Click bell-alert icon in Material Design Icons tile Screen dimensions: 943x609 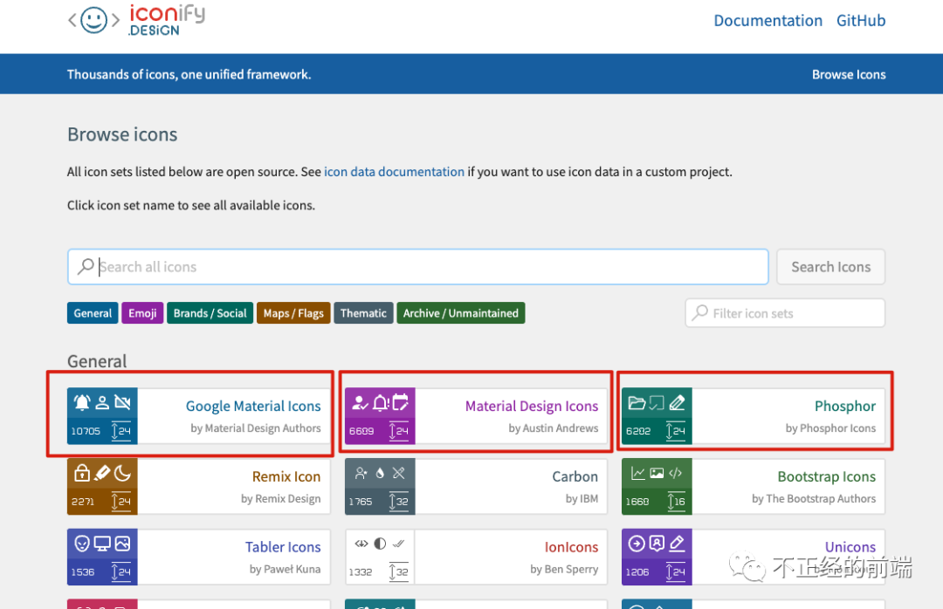click(381, 402)
